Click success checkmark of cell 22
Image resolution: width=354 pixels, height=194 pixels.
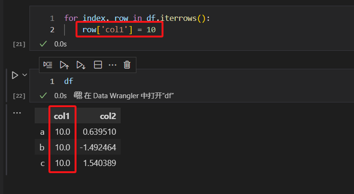pyautogui.click(x=43, y=95)
